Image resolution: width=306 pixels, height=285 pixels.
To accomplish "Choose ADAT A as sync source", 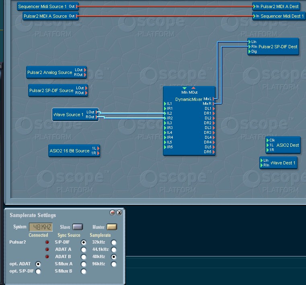I will 84,250.
